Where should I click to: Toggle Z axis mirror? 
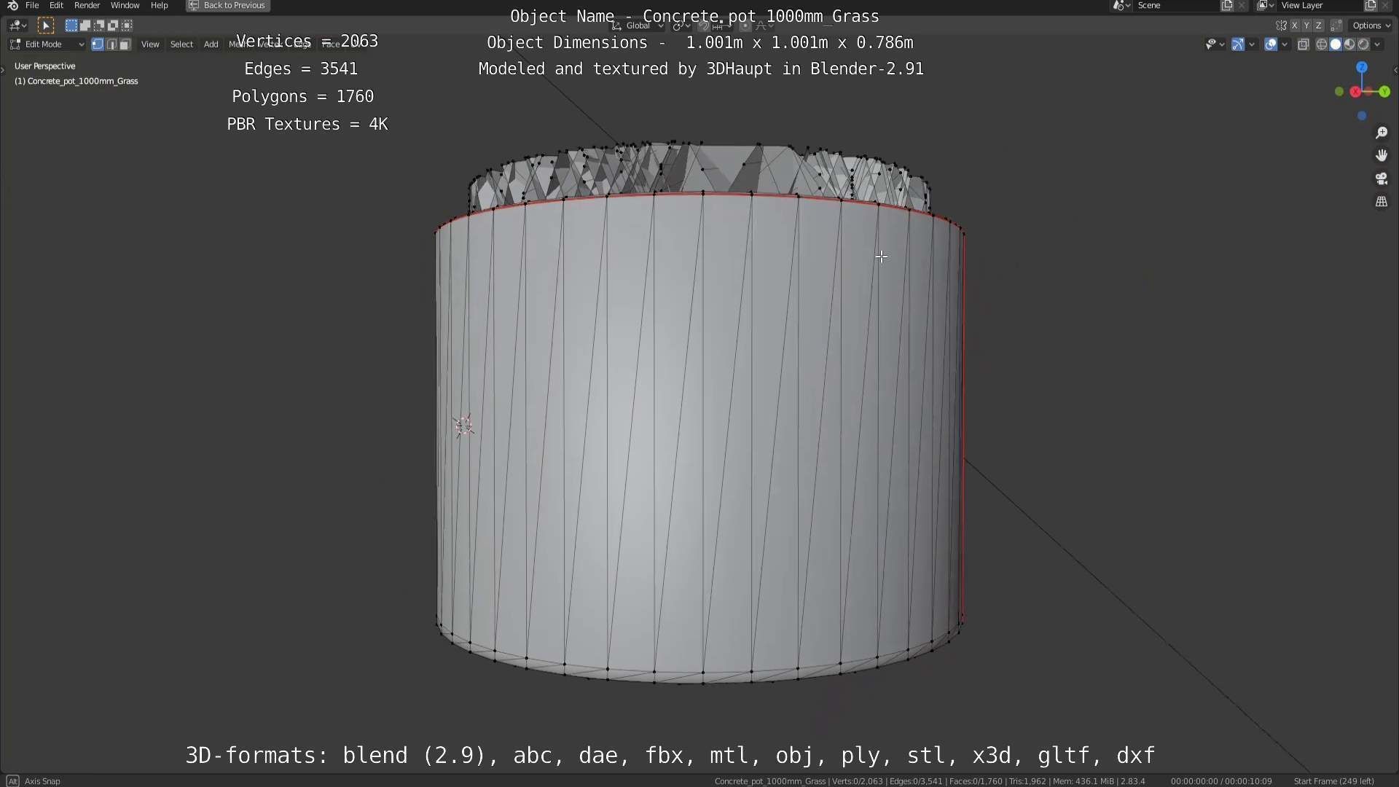1318,26
